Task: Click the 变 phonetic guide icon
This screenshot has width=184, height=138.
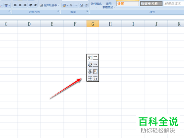Action: coord(6,6)
